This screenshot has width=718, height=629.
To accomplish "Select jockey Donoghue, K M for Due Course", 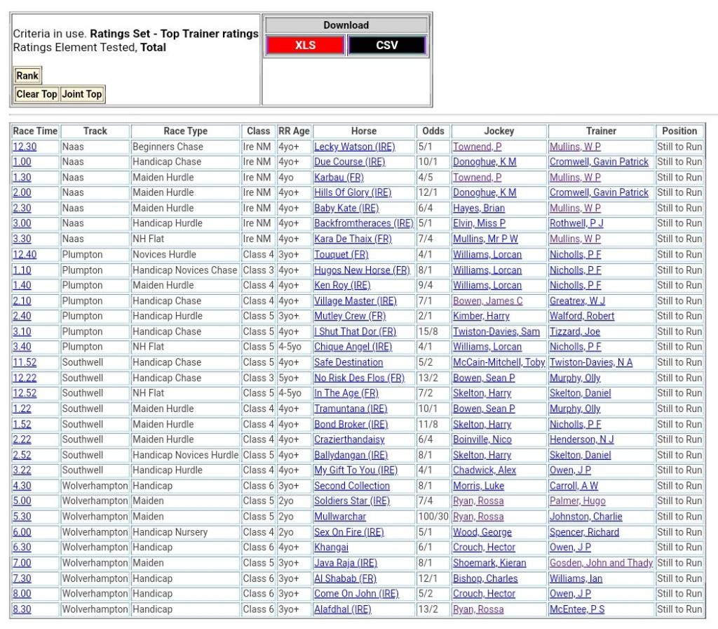I will (484, 162).
